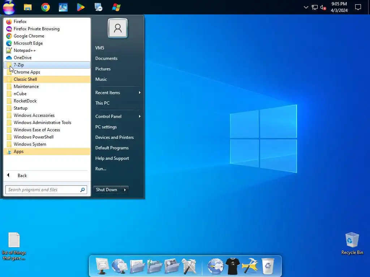Click the globe with arrow dock icon
Image resolution: width=370 pixels, height=277 pixels.
[x=215, y=266]
